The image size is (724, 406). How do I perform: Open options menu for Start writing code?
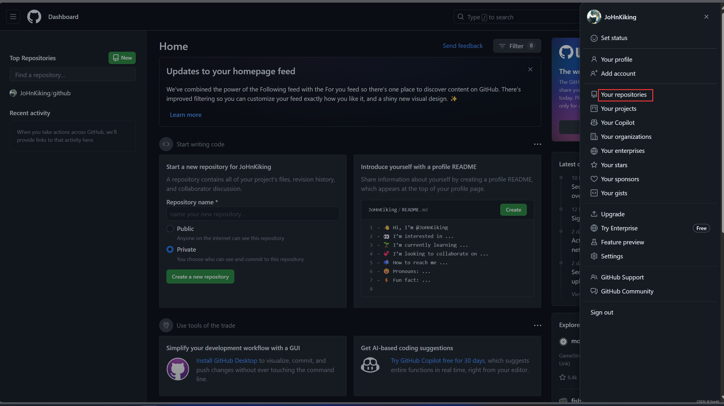click(x=537, y=144)
